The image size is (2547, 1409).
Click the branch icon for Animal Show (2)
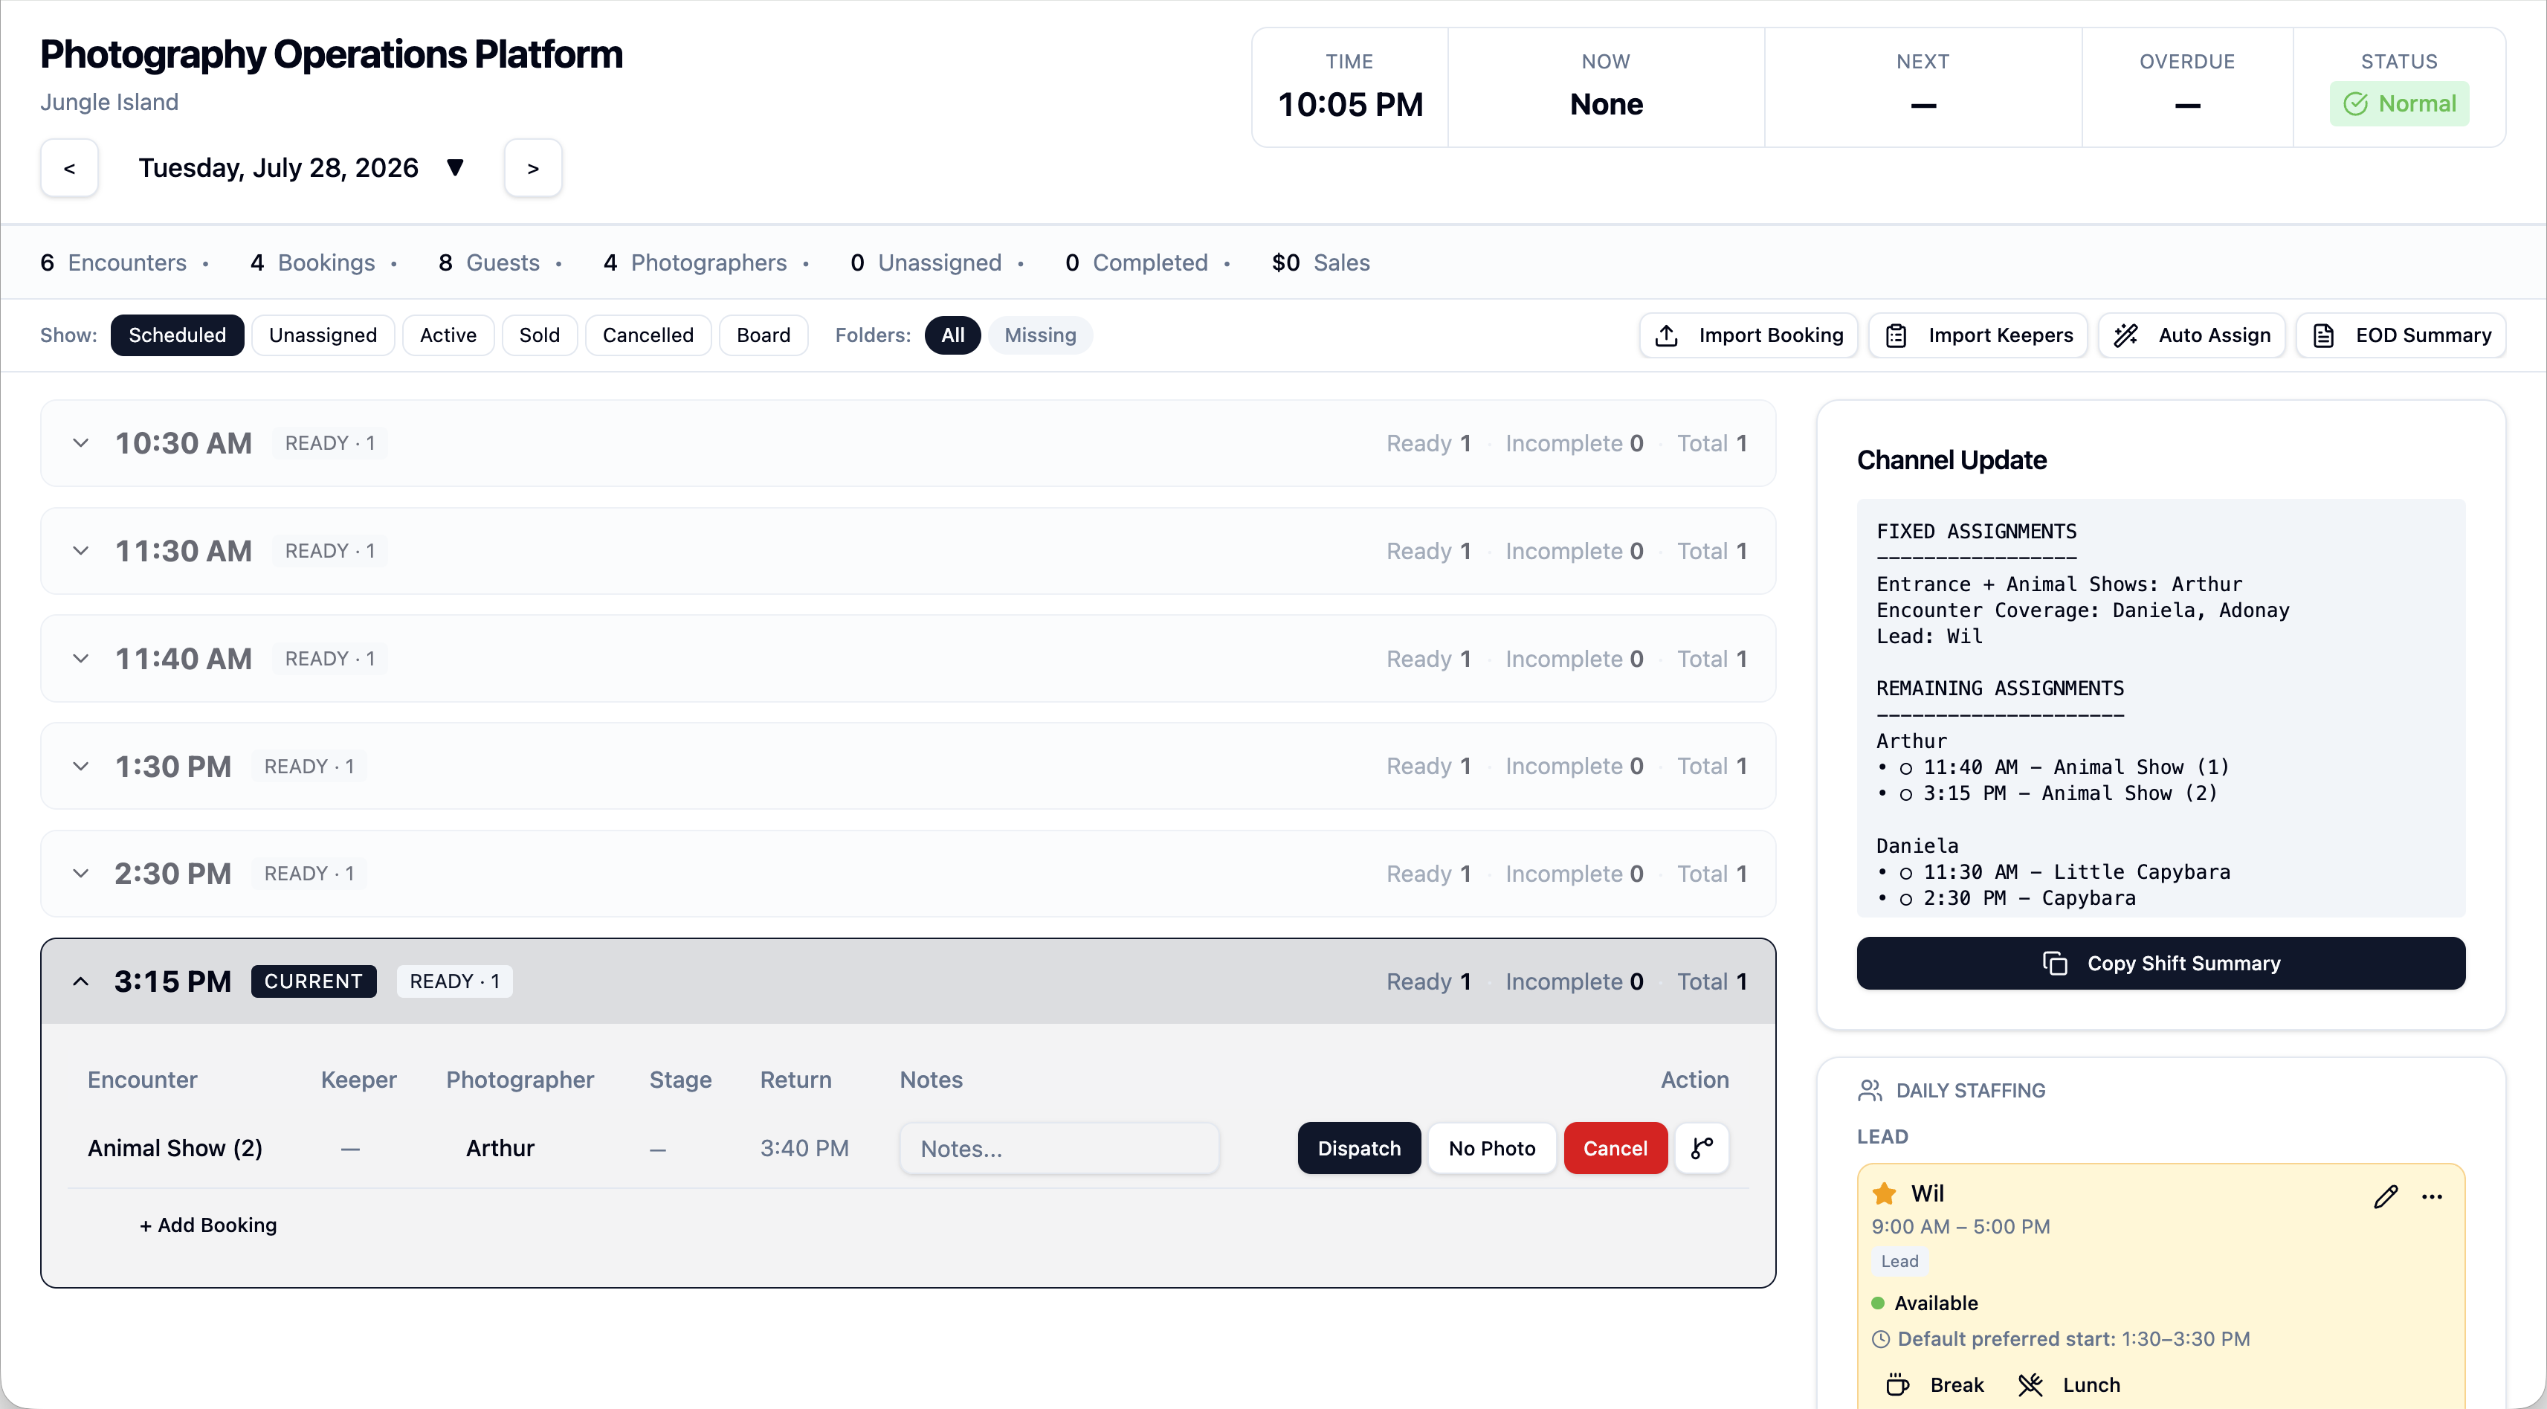point(1702,1148)
